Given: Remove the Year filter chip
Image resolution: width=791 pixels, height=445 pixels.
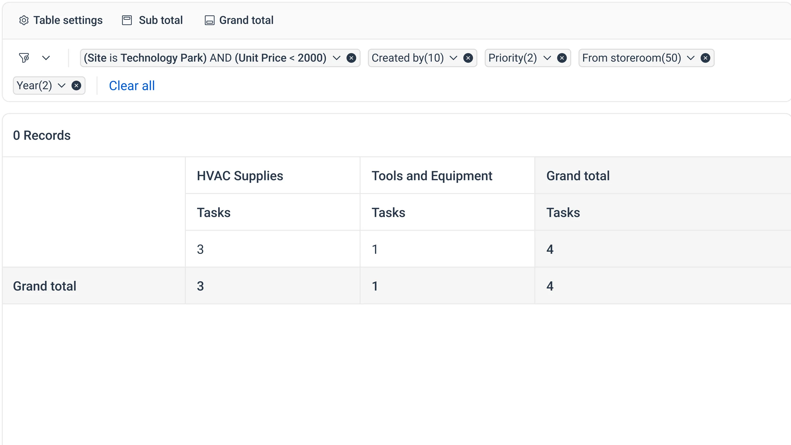Looking at the screenshot, I should pos(76,86).
